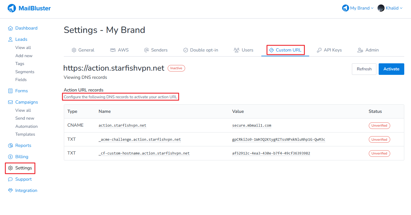Click the Refresh button
Viewport: 411px width, 215px height.
coord(364,69)
